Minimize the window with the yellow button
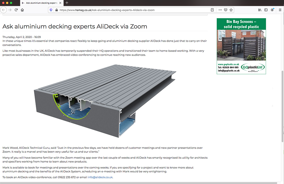This screenshot has height=184, width=284. 7,3
